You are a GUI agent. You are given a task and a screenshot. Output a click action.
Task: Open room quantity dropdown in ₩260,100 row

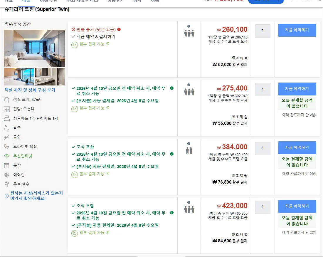263,31
